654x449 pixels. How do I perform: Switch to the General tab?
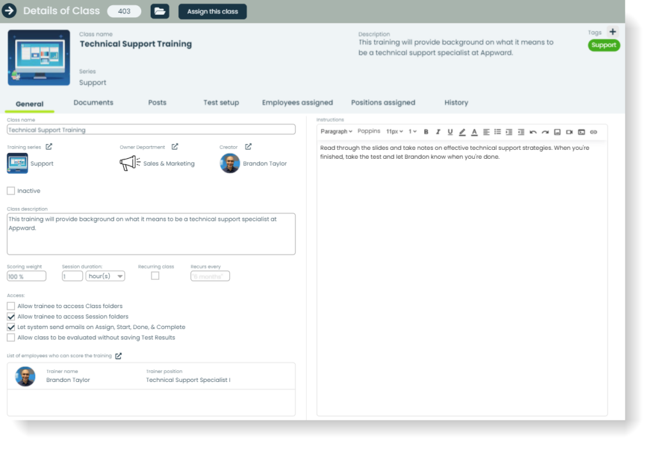coord(29,104)
